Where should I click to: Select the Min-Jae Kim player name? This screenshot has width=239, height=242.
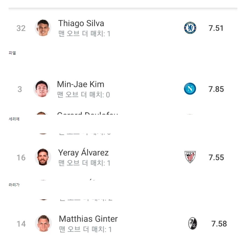pyautogui.click(x=81, y=84)
